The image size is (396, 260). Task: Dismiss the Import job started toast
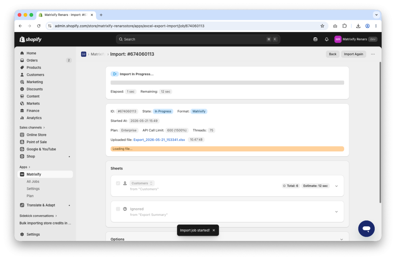pos(213,230)
